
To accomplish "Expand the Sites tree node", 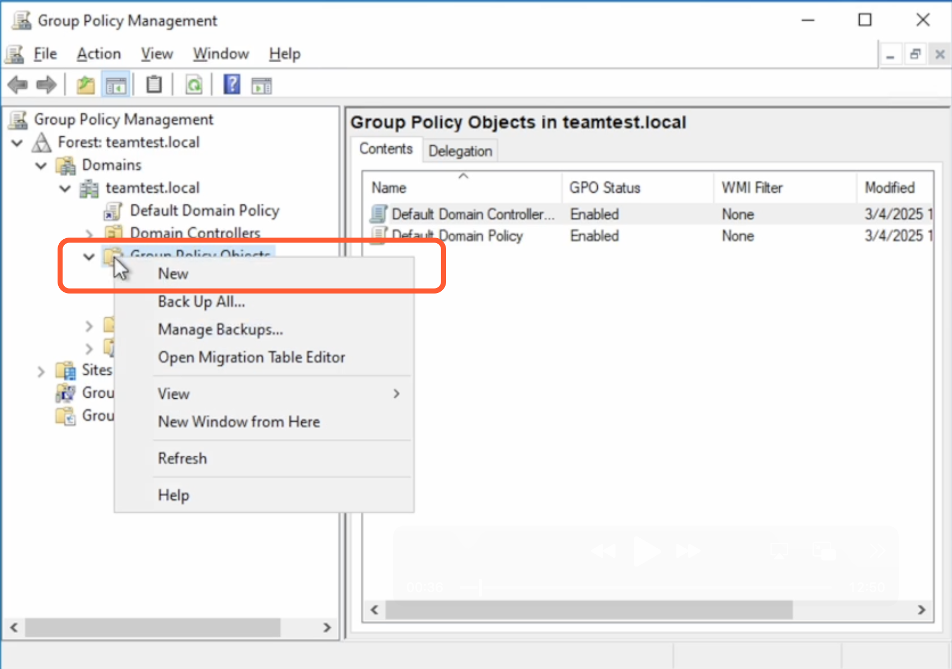I will 41,371.
